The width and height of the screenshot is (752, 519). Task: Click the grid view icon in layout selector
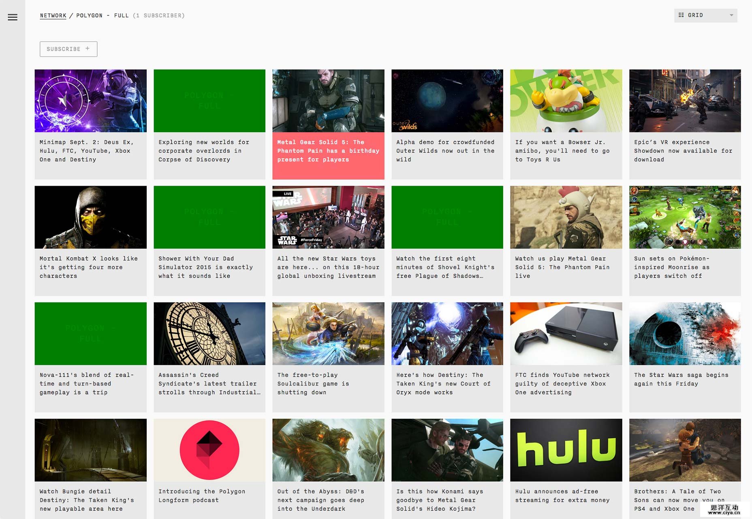click(x=681, y=15)
